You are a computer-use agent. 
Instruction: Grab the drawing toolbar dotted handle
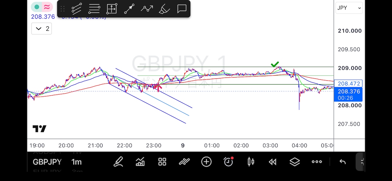[63, 9]
